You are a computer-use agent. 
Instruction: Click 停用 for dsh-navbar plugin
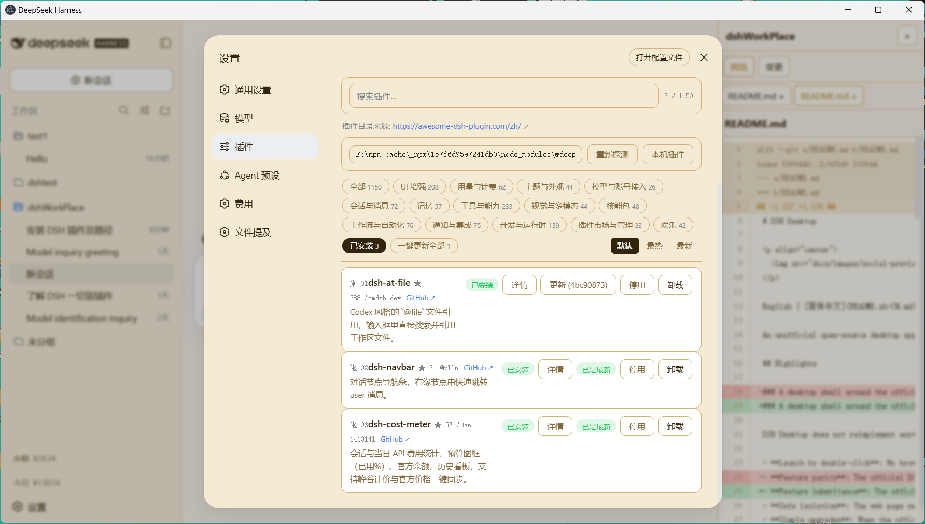[x=637, y=370]
